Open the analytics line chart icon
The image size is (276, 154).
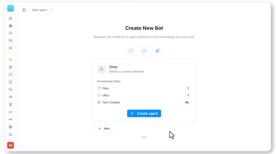point(11,112)
